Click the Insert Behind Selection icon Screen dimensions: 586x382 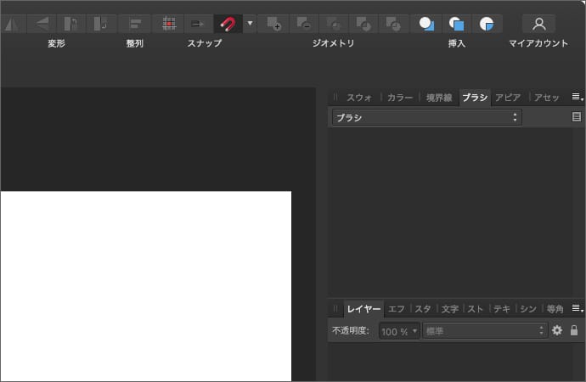427,24
